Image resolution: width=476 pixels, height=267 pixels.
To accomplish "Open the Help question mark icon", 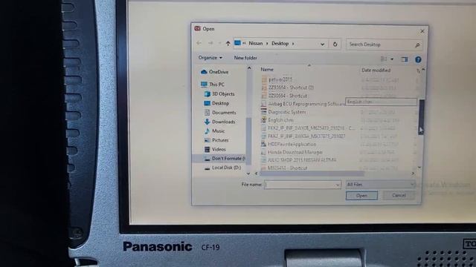I will click(x=418, y=59).
